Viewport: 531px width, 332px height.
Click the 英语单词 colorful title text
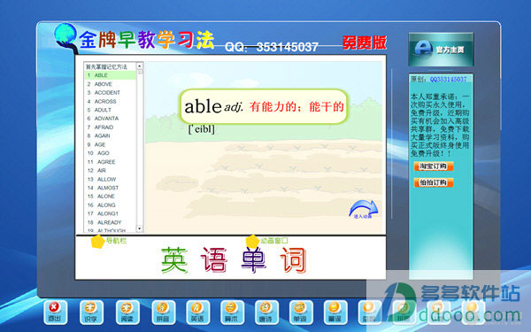point(234,260)
